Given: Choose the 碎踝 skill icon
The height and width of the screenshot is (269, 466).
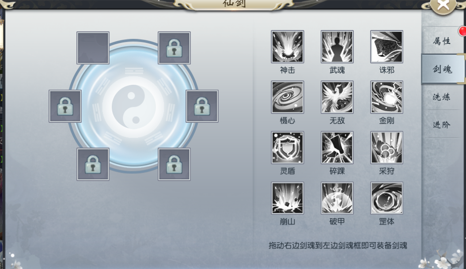Looking at the screenshot, I should pos(337,148).
